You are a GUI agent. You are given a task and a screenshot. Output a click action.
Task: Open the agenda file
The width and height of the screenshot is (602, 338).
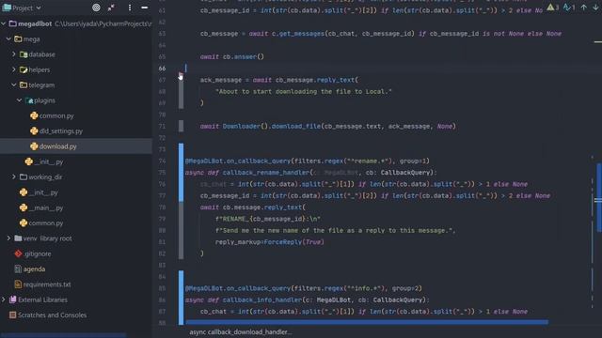pos(34,269)
